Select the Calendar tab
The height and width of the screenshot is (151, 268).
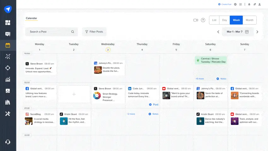coord(31,18)
